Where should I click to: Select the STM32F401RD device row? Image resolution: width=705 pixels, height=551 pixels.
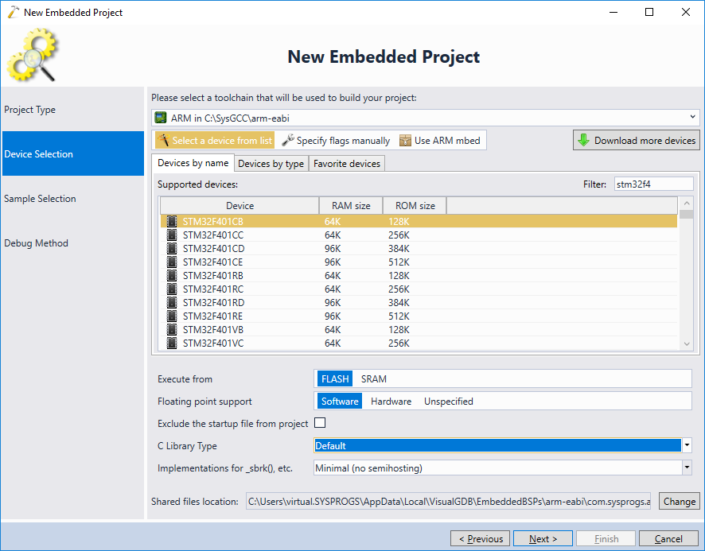419,302
